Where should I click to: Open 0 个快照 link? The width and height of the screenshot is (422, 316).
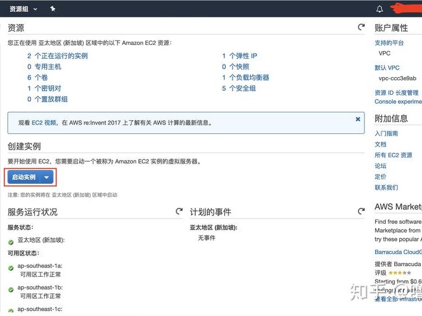coord(236,66)
